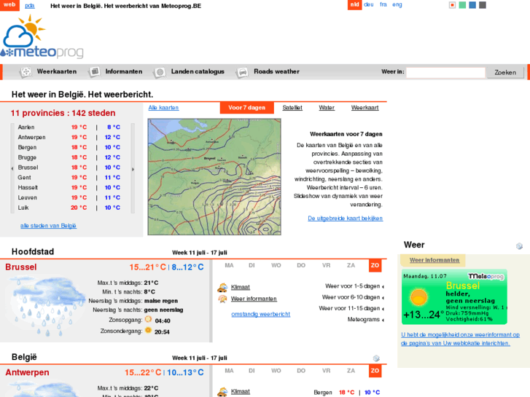Click the Klimaat icon under Brussel
The width and height of the screenshot is (530, 397).
pyautogui.click(x=222, y=287)
